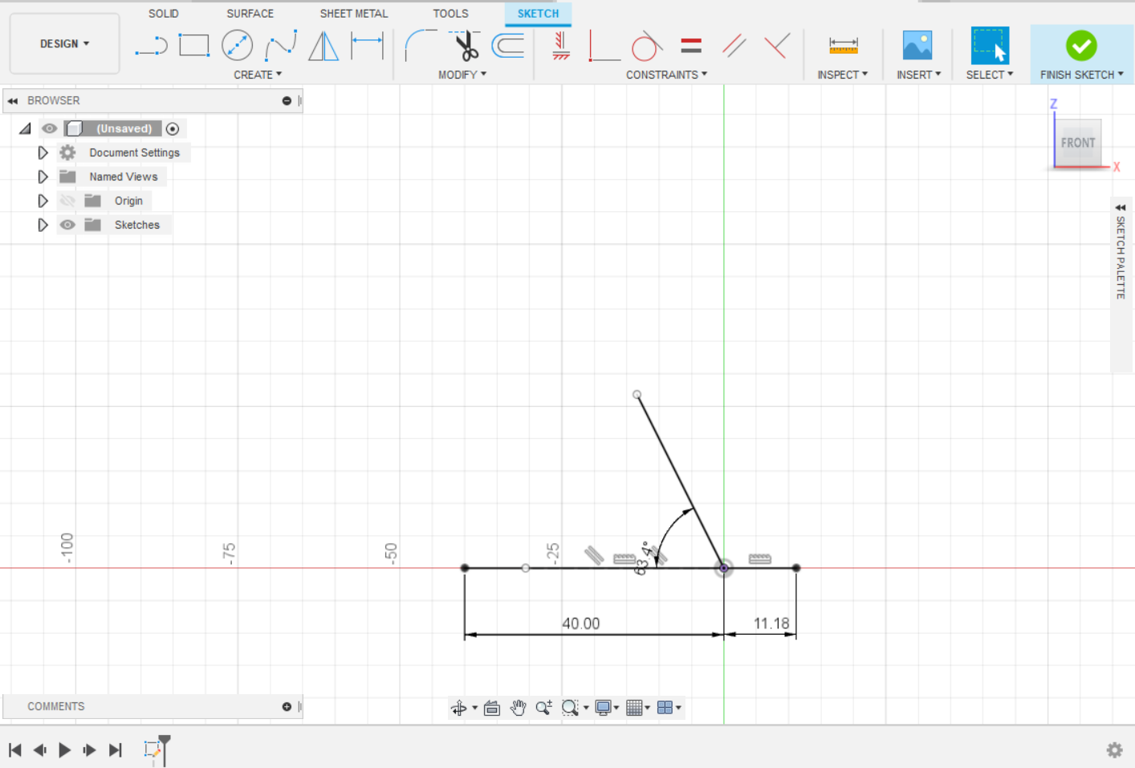Switch to the TOOLS tab

(450, 14)
